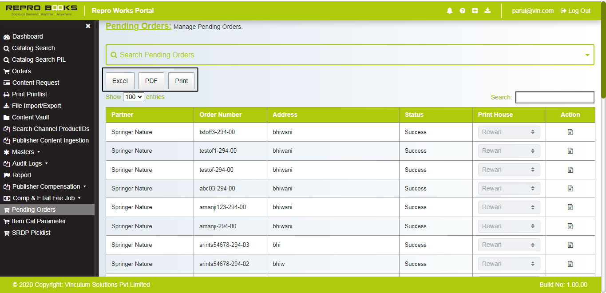The height and width of the screenshot is (293, 606).
Task: Click the plus icon in the top bar
Action: click(475, 10)
